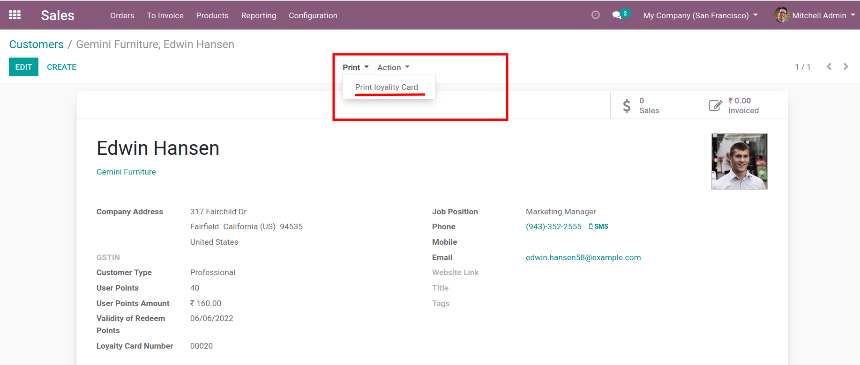Open the Configuration menu
This screenshot has height=365, width=860.
(x=313, y=15)
